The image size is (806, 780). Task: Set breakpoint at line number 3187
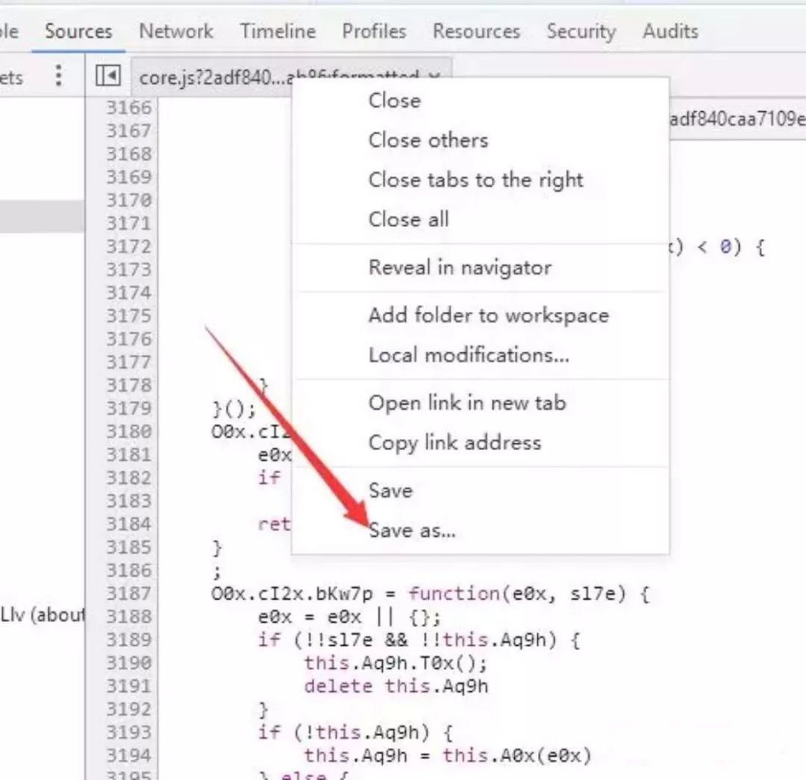(x=129, y=593)
